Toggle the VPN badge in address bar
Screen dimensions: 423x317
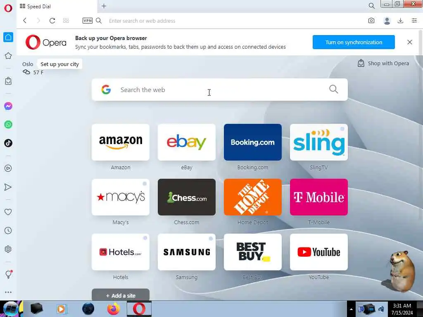point(88,21)
